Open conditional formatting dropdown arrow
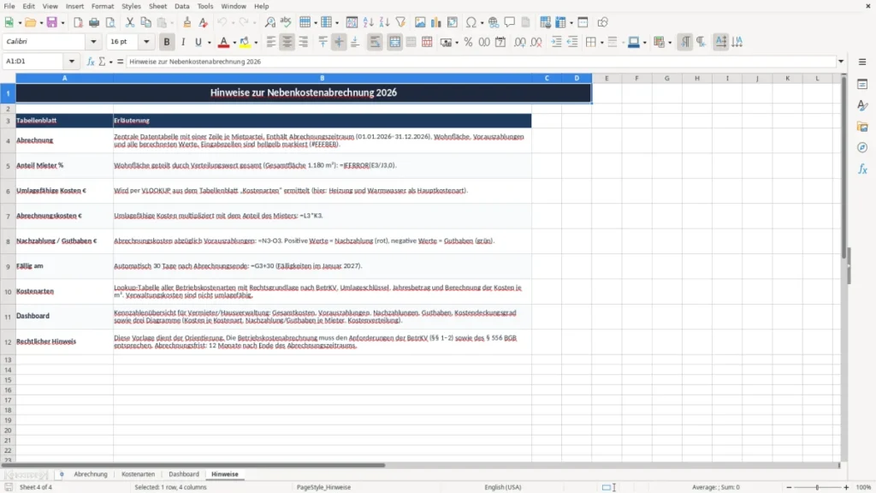The image size is (876, 493). click(x=670, y=42)
